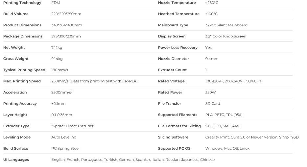Viewport: 307px width, 167px height.
Task: Click the Printing Technology label
Action: tap(22, 3)
